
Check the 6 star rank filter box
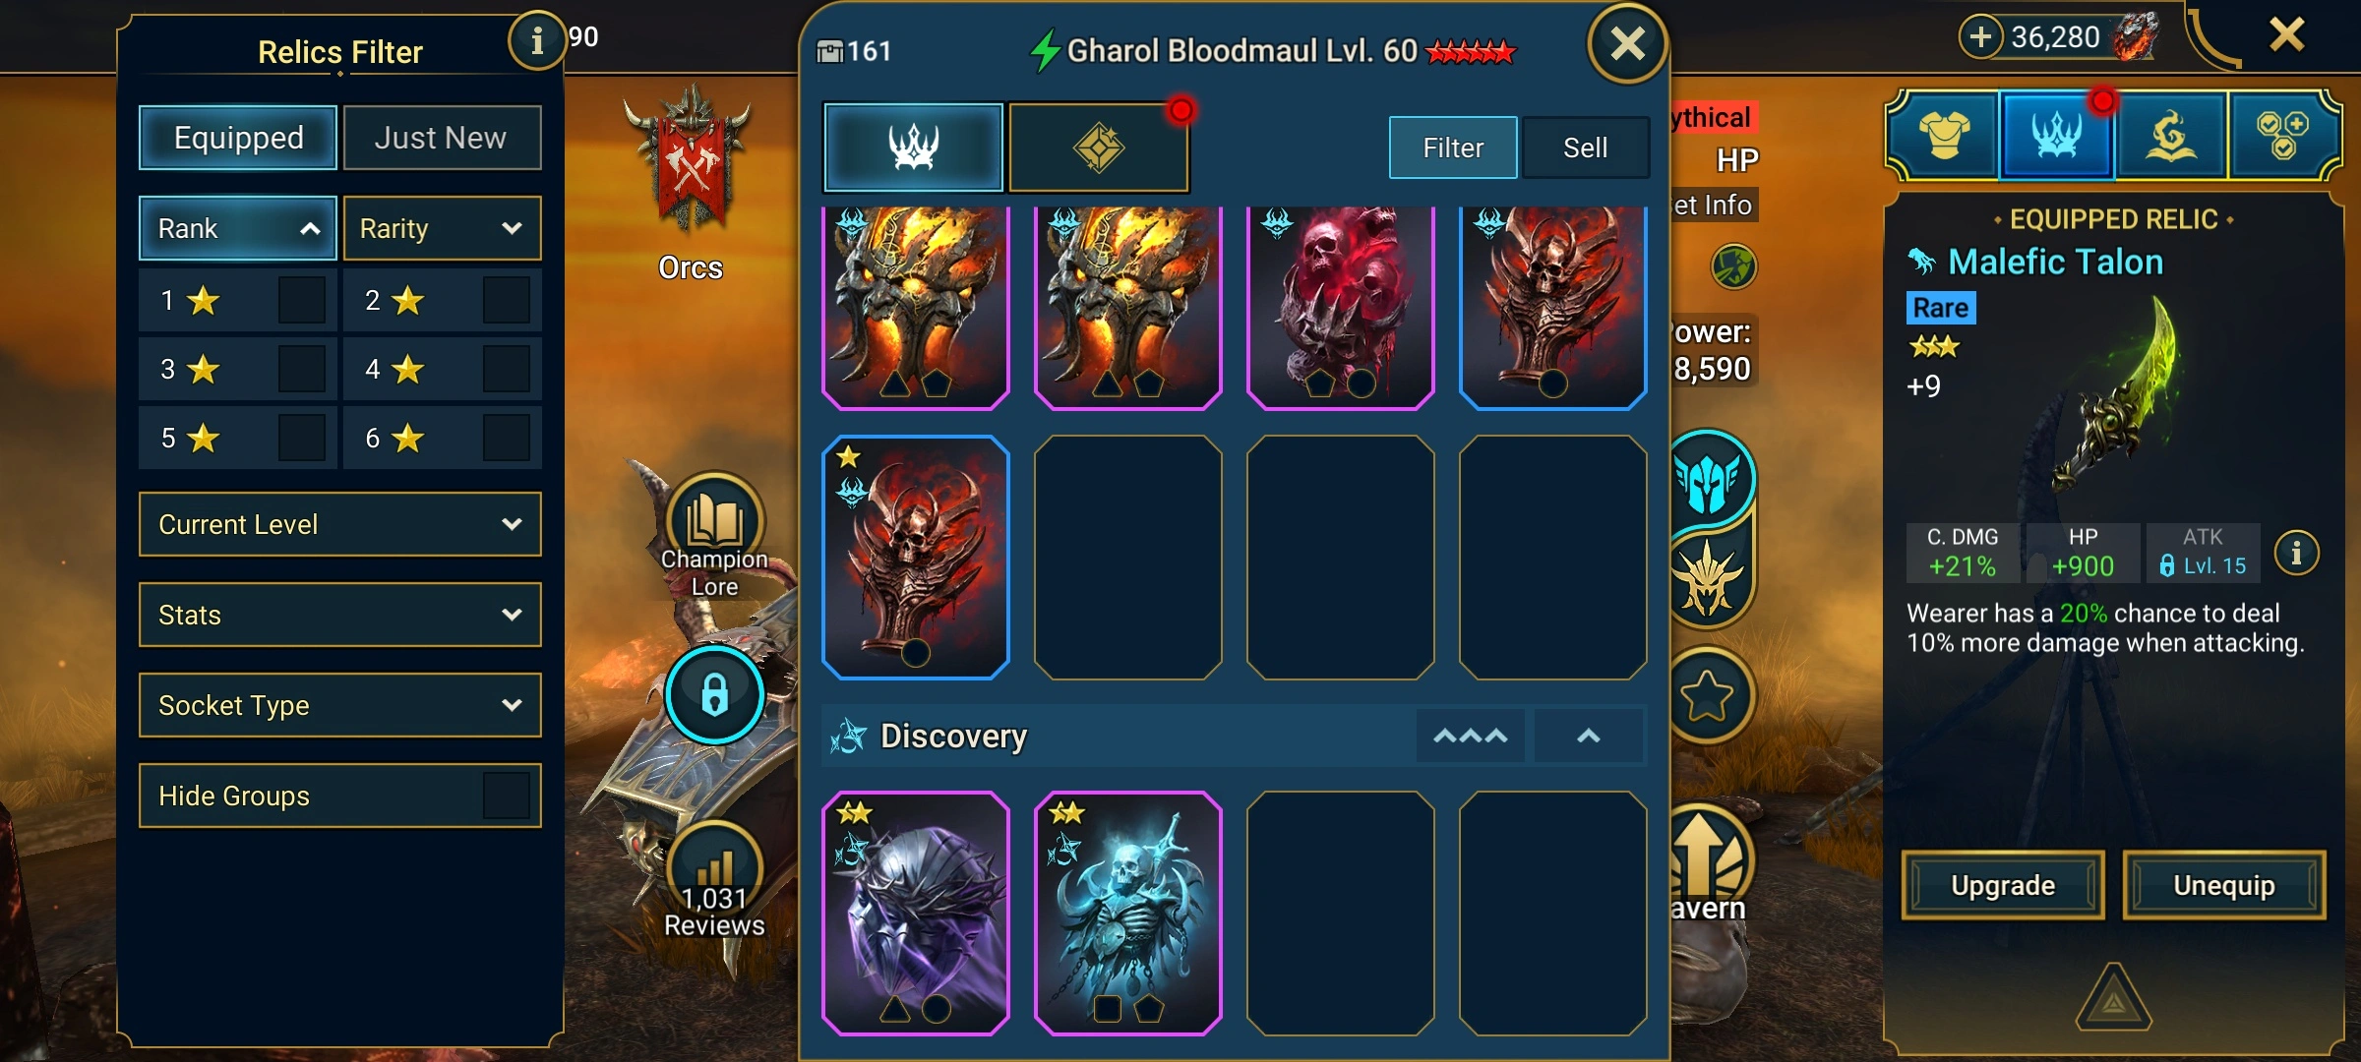click(x=506, y=438)
